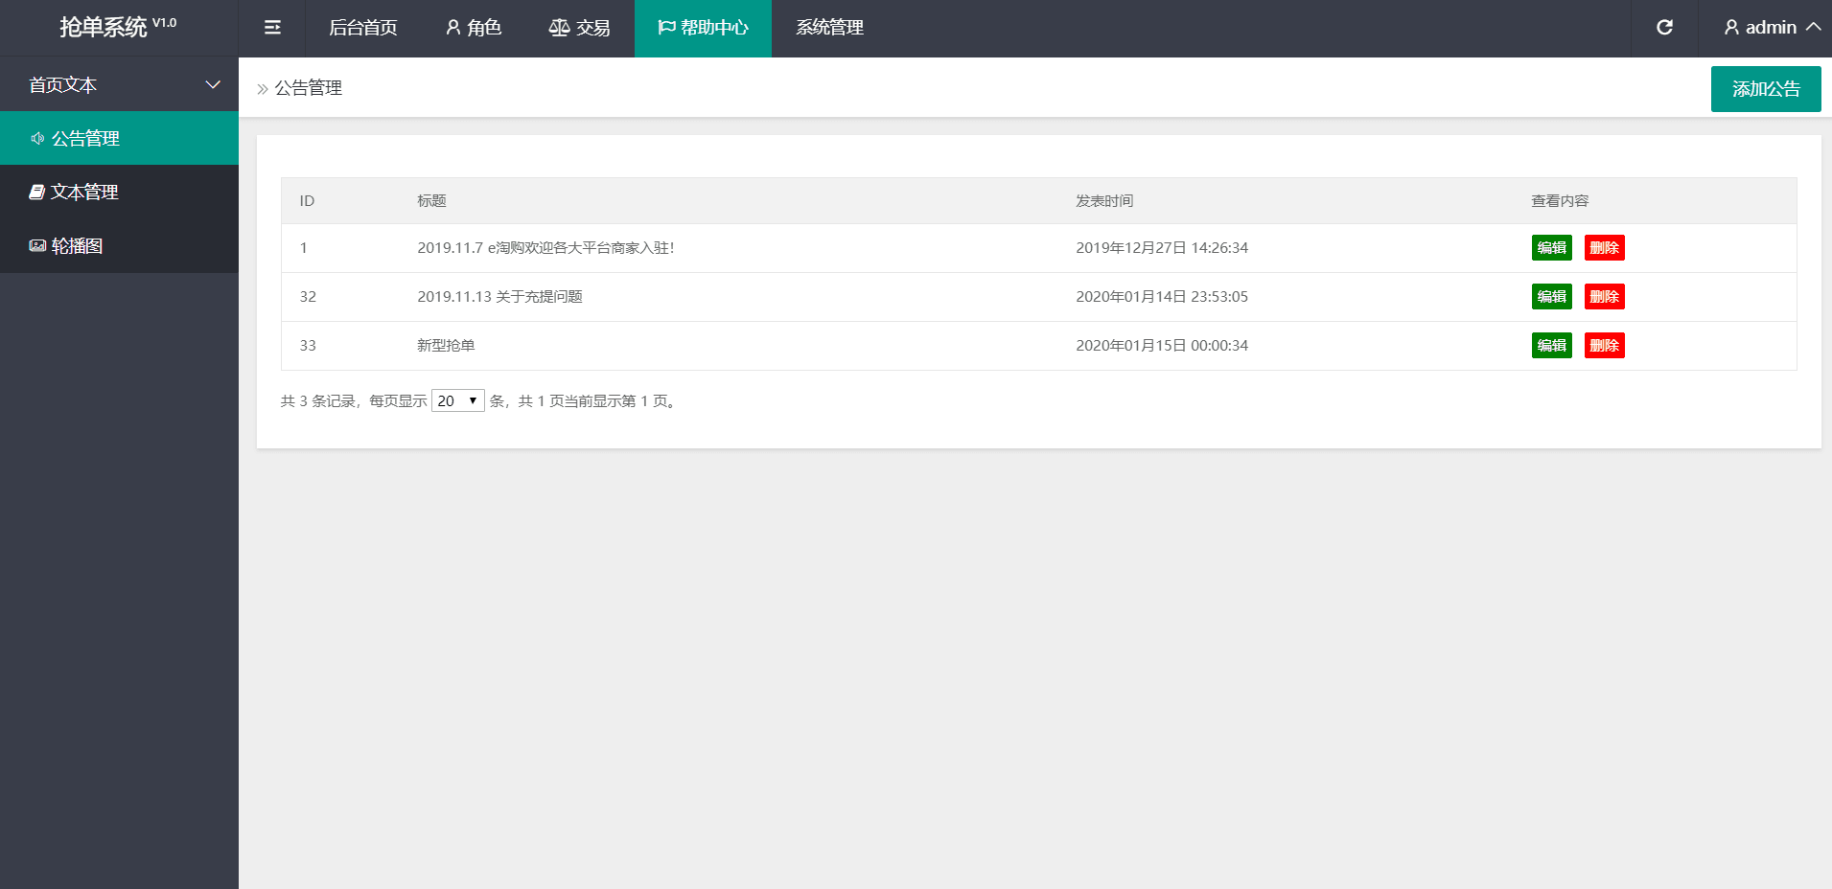Toggle the sidebar collapse hamburger icon

pos(272,28)
